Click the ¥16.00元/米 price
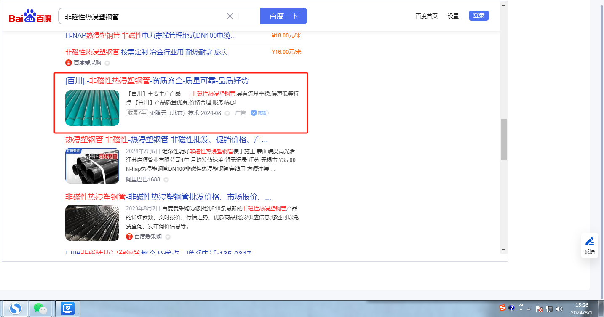 pyautogui.click(x=286, y=52)
